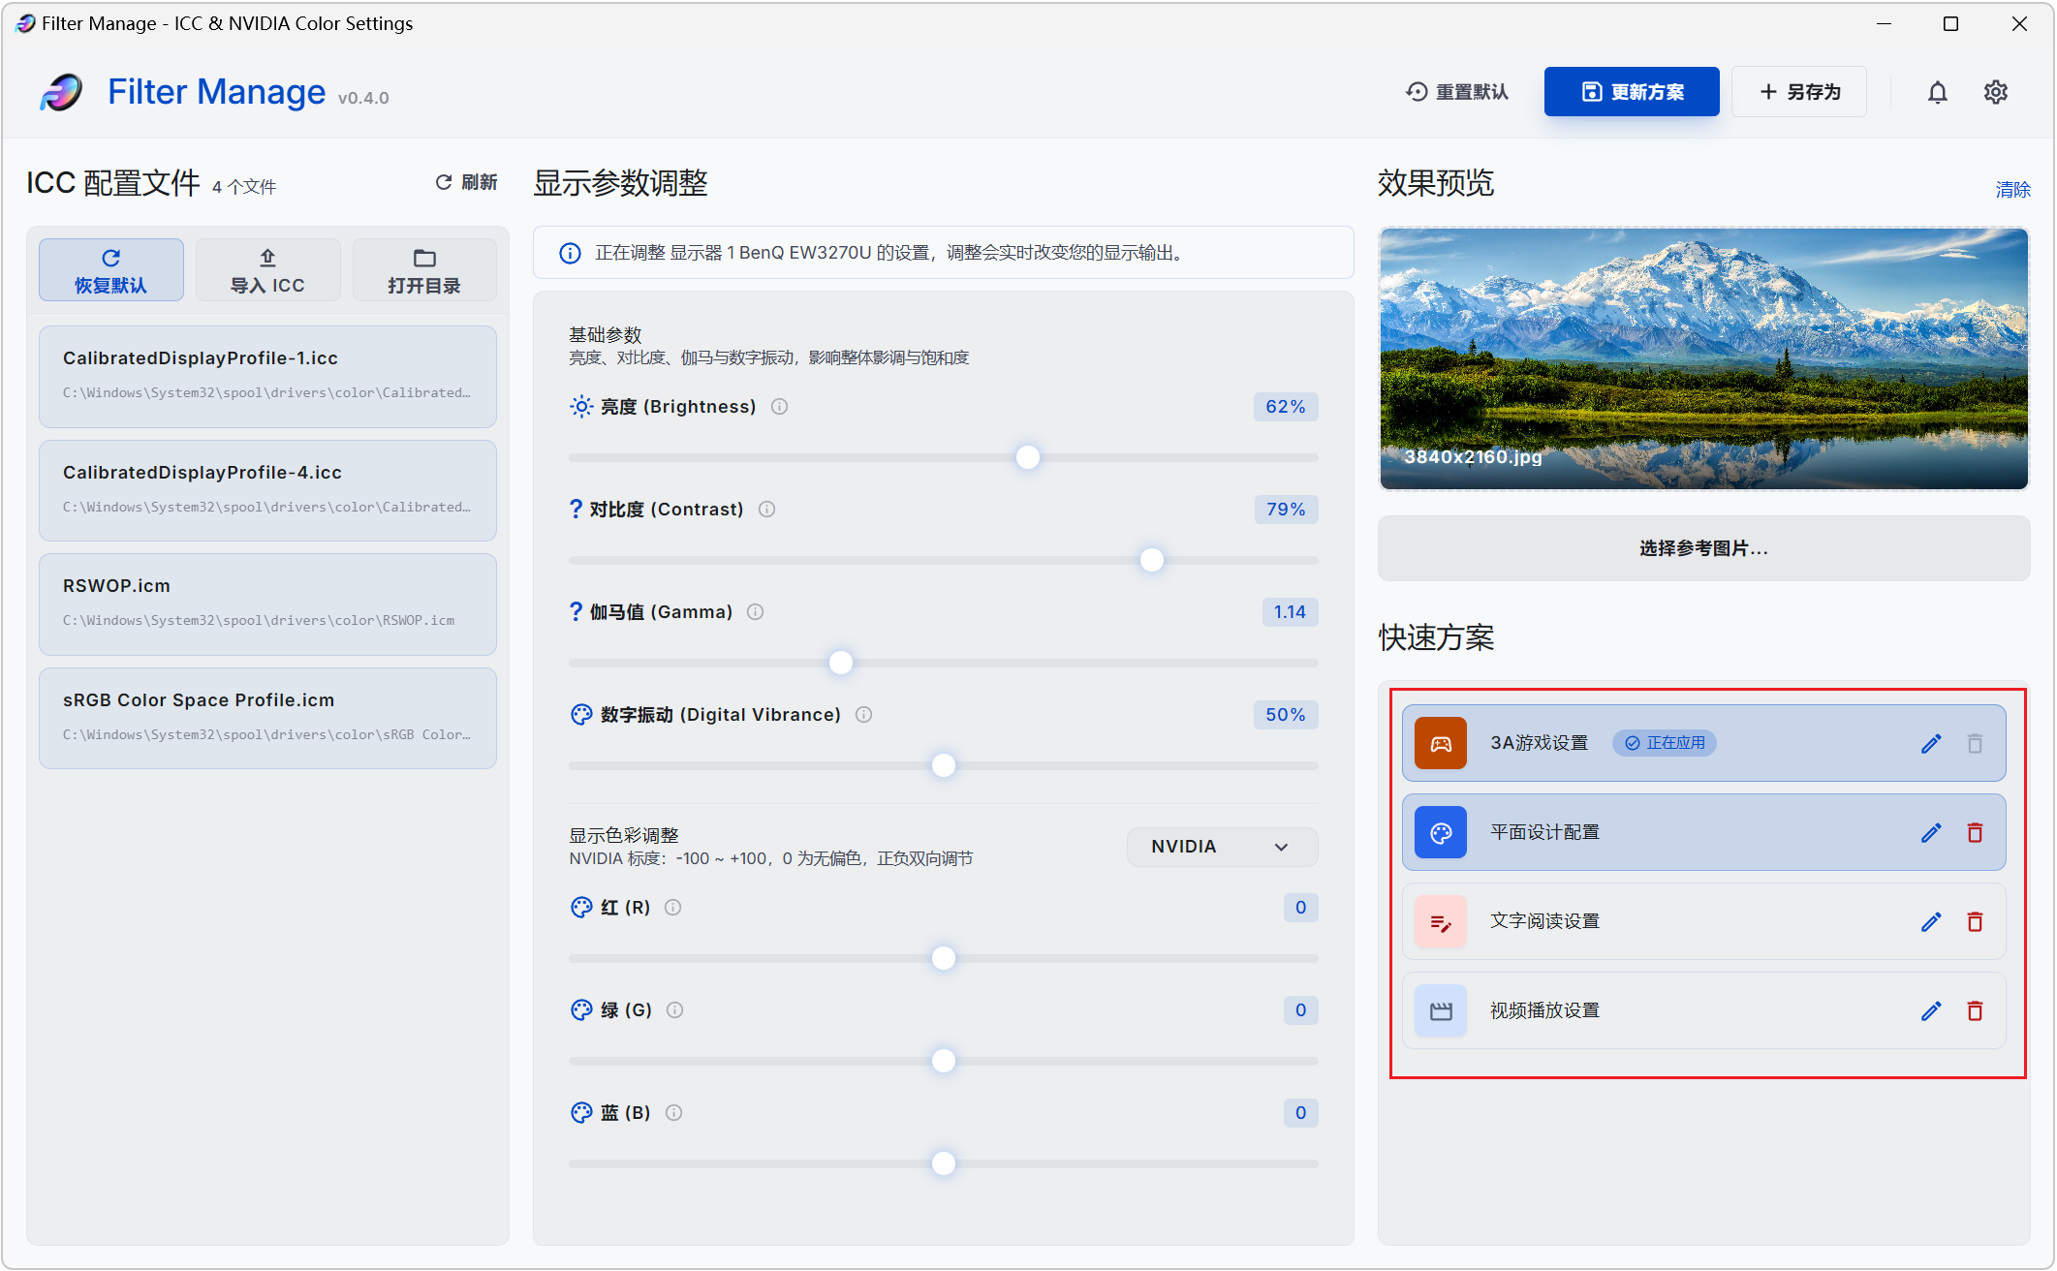Delete the 文字阅读设置 preset via trash icon
This screenshot has height=1271, width=2057.
(1975, 922)
